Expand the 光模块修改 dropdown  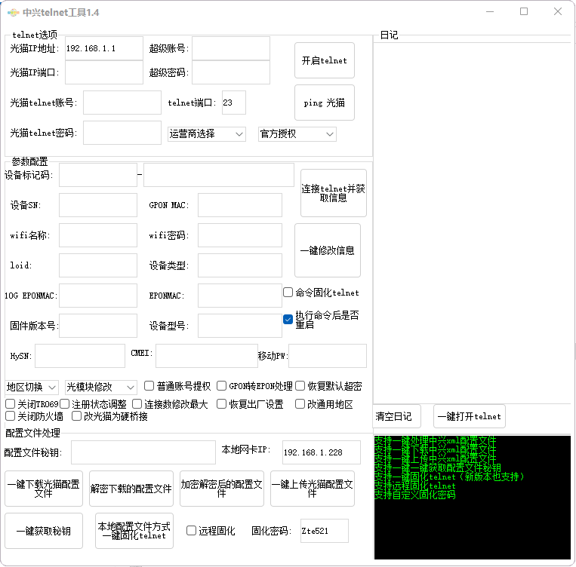[x=101, y=387]
